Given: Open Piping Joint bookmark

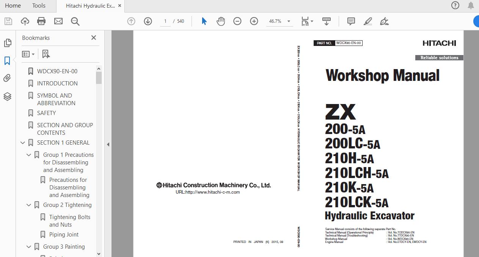Looking at the screenshot, I should tap(64, 234).
